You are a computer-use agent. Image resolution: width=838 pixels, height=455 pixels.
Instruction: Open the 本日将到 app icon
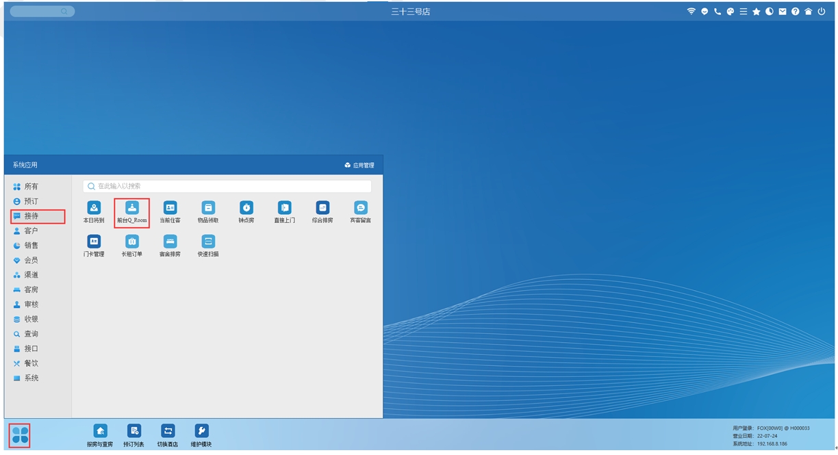94,211
